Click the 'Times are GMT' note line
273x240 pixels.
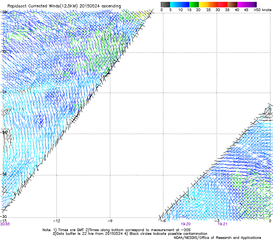point(117,230)
